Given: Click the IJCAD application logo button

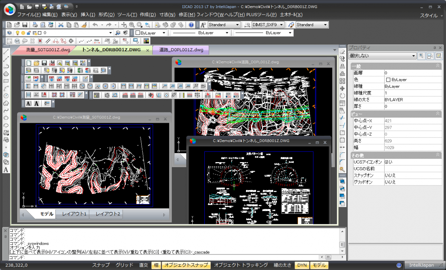Looking at the screenshot, I should pyautogui.click(x=9, y=9).
